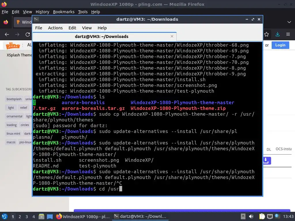The width and height of the screenshot is (295, 221).
Task: Click the circles tag
Action: [x=25, y=125]
